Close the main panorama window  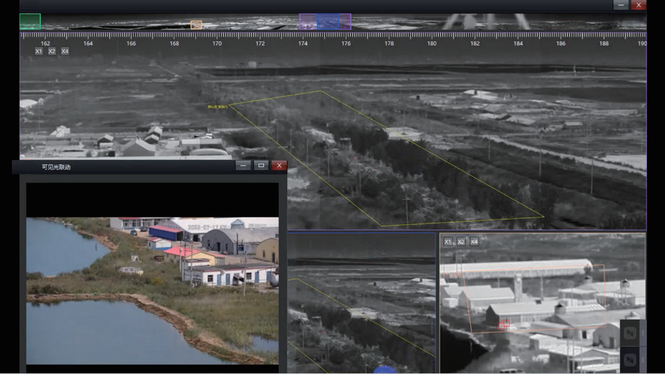(638, 5)
